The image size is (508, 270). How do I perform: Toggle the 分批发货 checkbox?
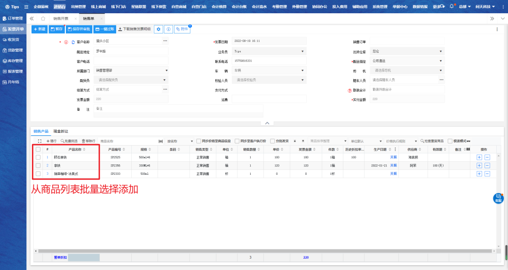[x=272, y=141]
